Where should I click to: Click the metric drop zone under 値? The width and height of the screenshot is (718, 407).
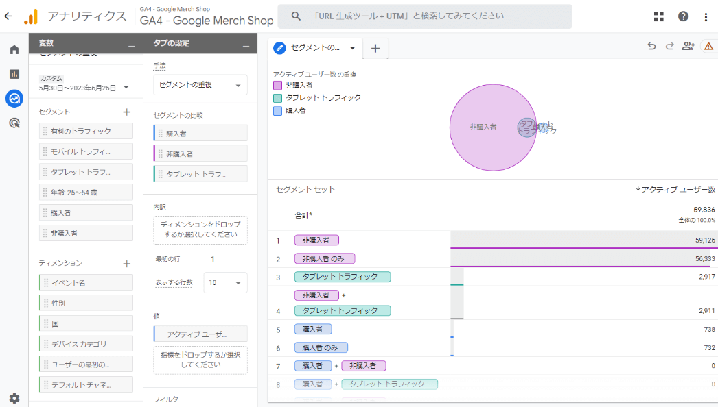[200, 360]
